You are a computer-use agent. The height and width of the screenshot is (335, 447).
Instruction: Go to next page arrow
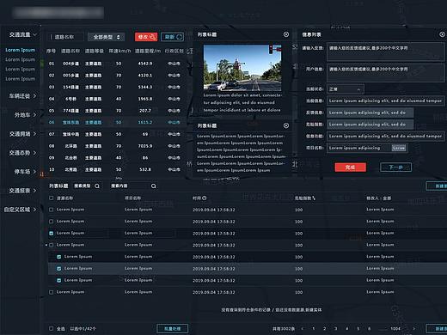tap(413, 329)
